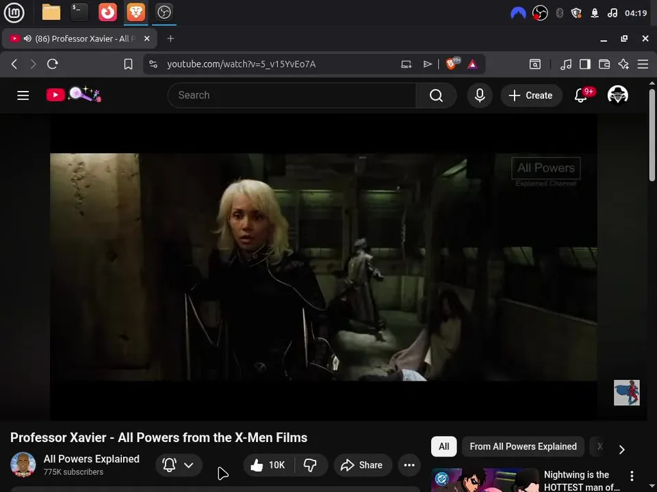Image resolution: width=657 pixels, height=492 pixels.
Task: Search with your voice microphone button
Action: (x=480, y=96)
